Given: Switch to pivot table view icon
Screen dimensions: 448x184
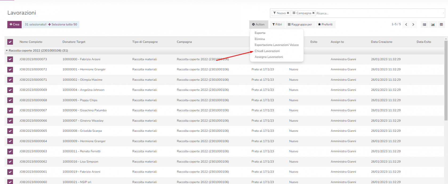Looking at the screenshot, I should 441,24.
